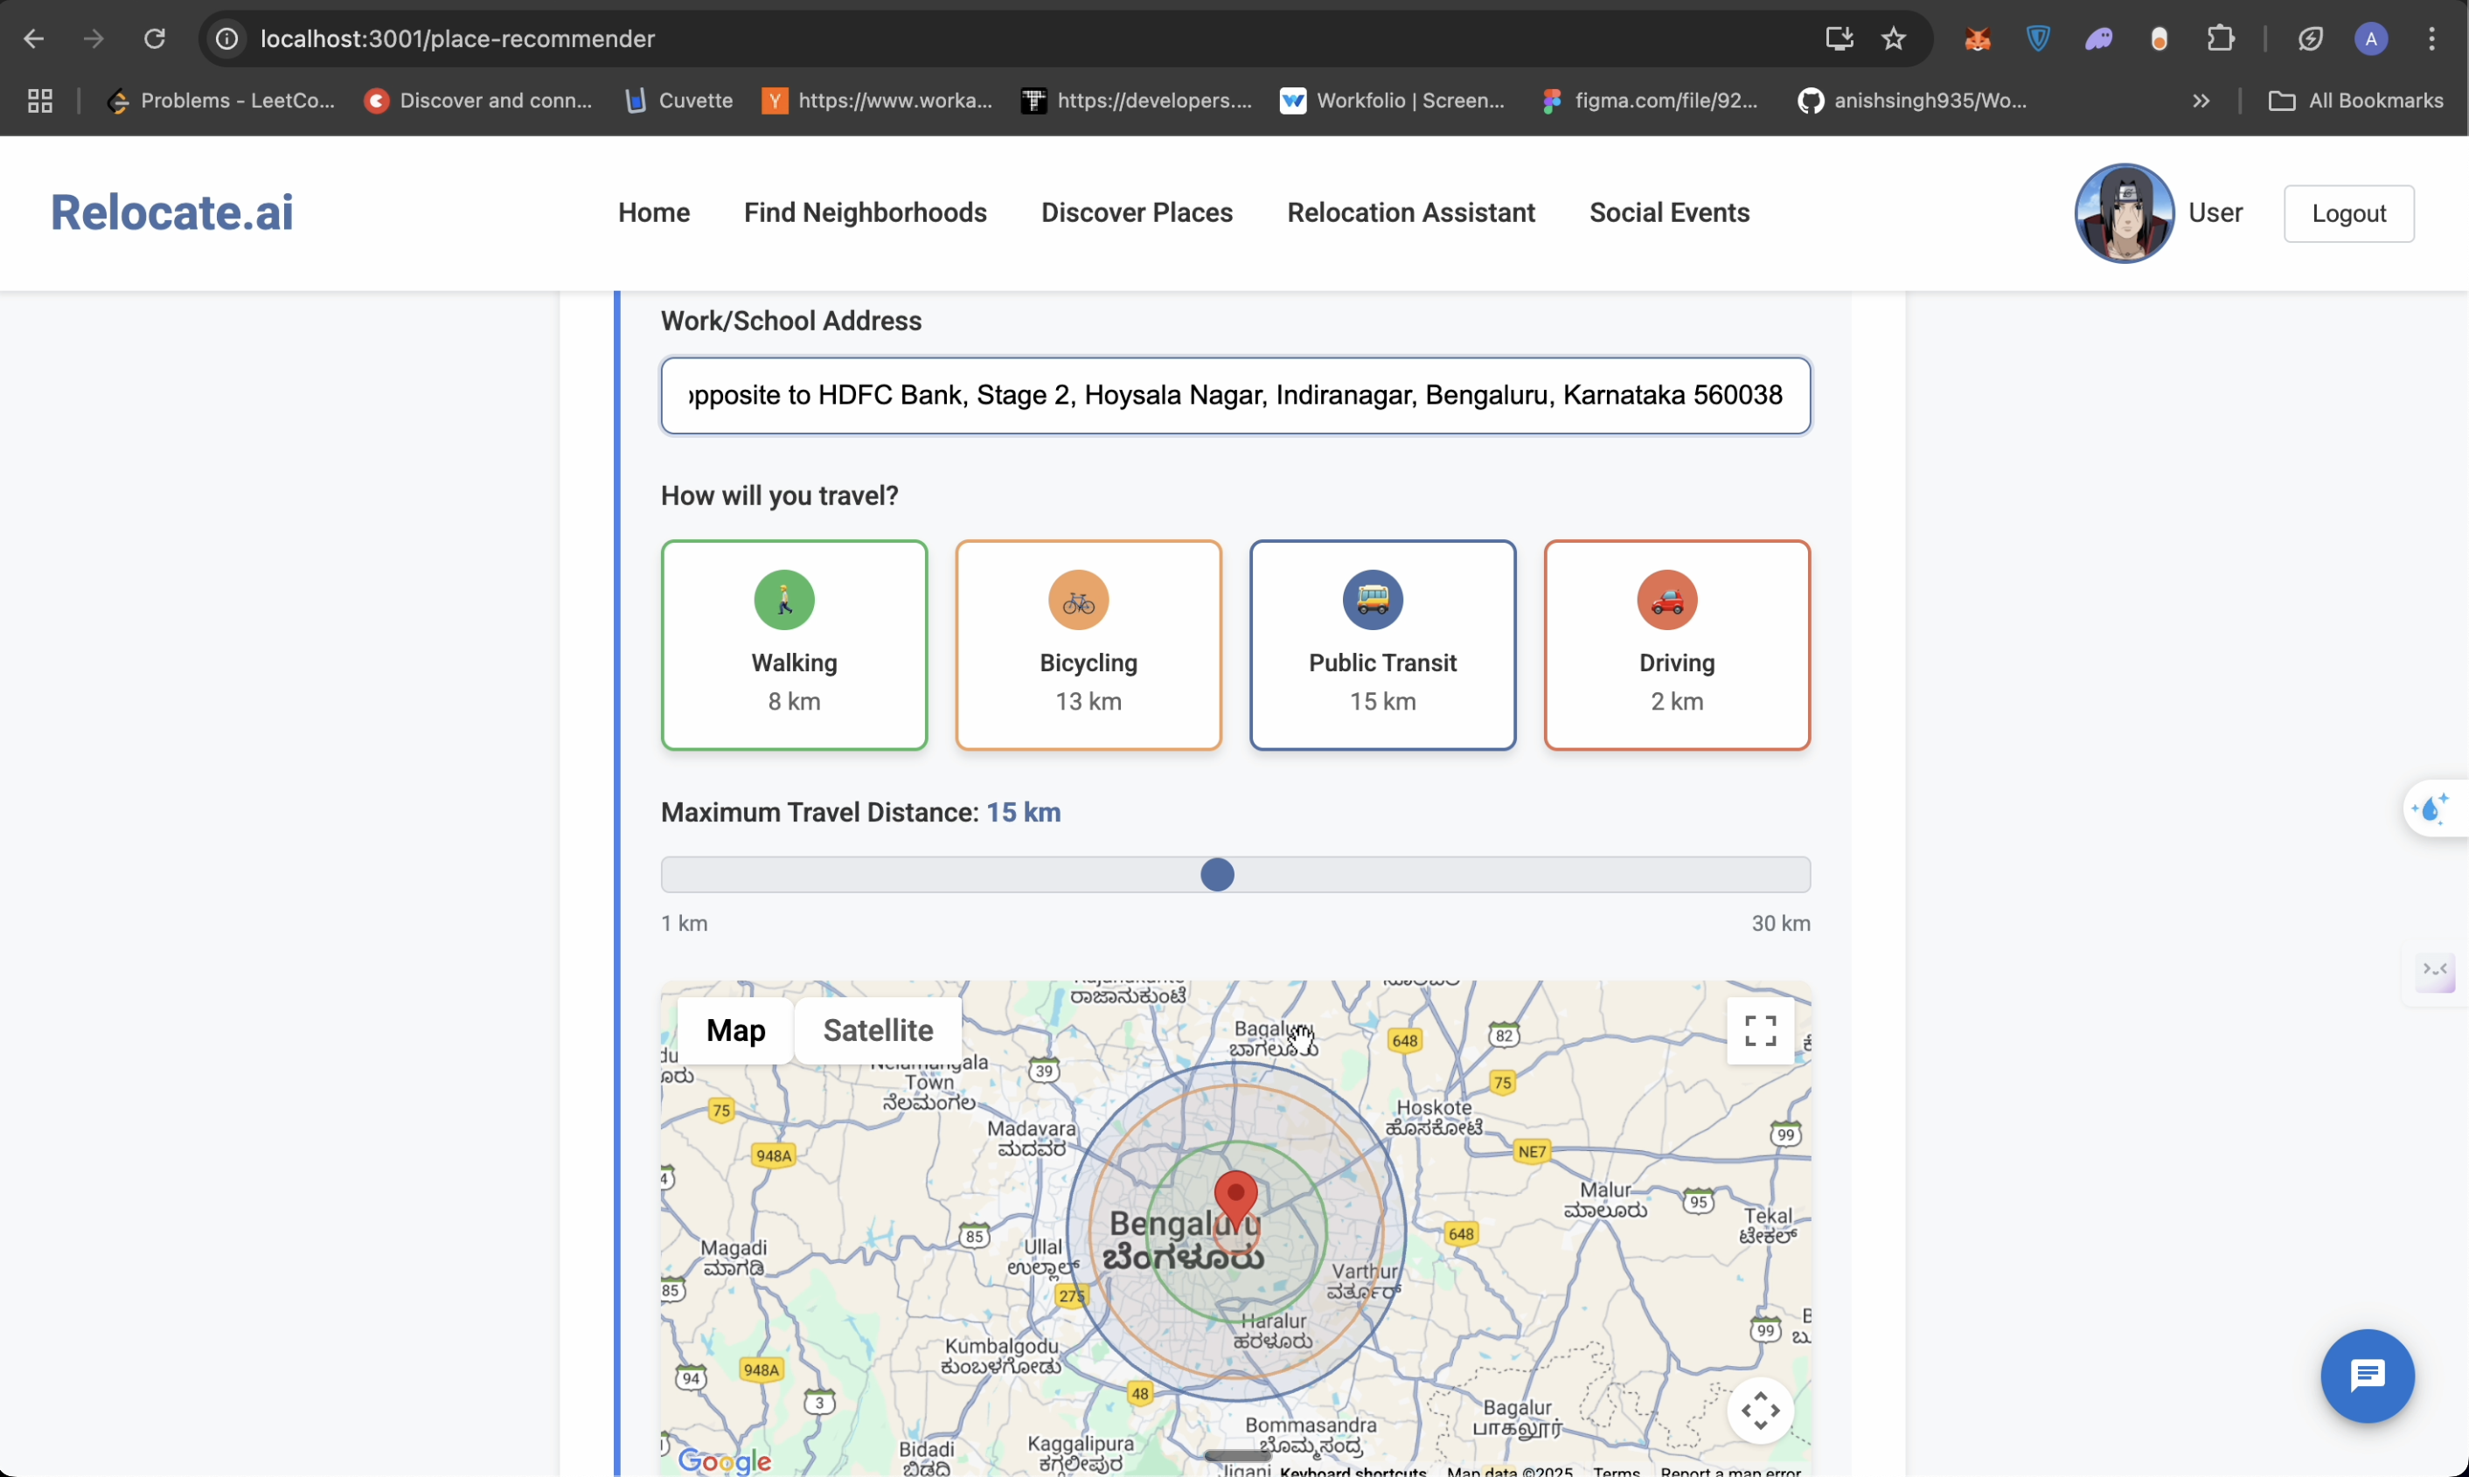The image size is (2469, 1477).
Task: Open Bitwarden shield extension
Action: (2038, 38)
